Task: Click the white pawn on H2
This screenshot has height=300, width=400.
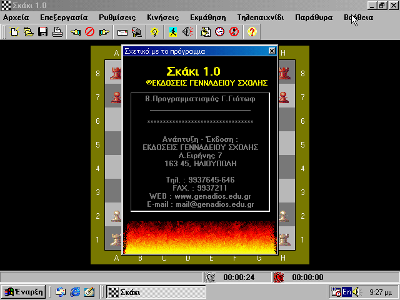Action: coord(283,216)
